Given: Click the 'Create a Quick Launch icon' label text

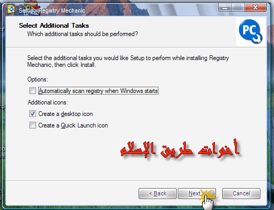Looking at the screenshot, I should [x=73, y=125].
